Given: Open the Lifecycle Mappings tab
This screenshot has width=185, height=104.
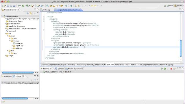Looking at the screenshot, I should 166,65.
